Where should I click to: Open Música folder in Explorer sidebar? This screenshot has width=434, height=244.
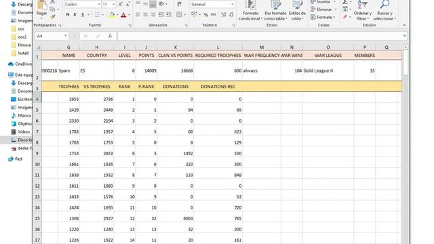[21, 115]
